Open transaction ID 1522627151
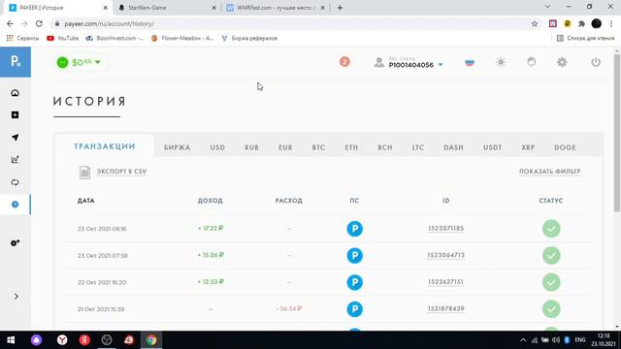Screen dimensions: 621x349 (445, 282)
